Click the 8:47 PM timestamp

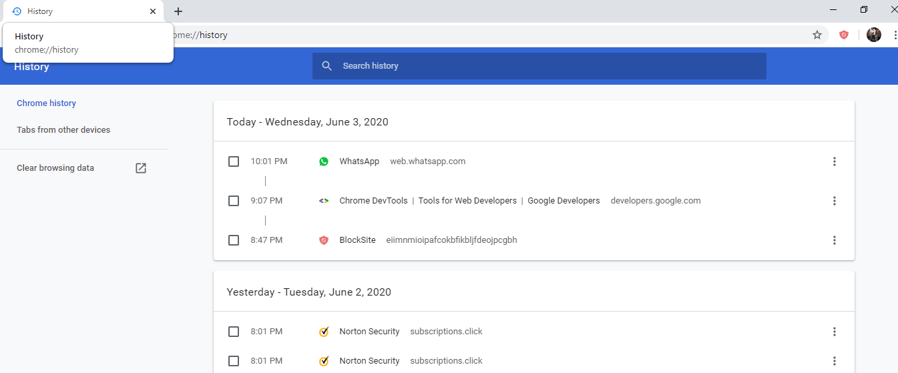point(266,240)
